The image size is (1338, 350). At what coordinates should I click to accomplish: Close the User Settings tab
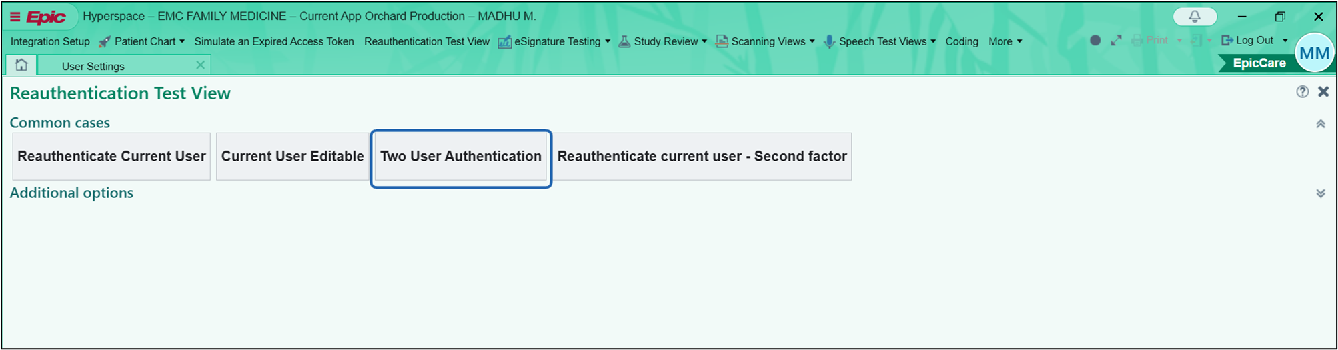click(200, 65)
